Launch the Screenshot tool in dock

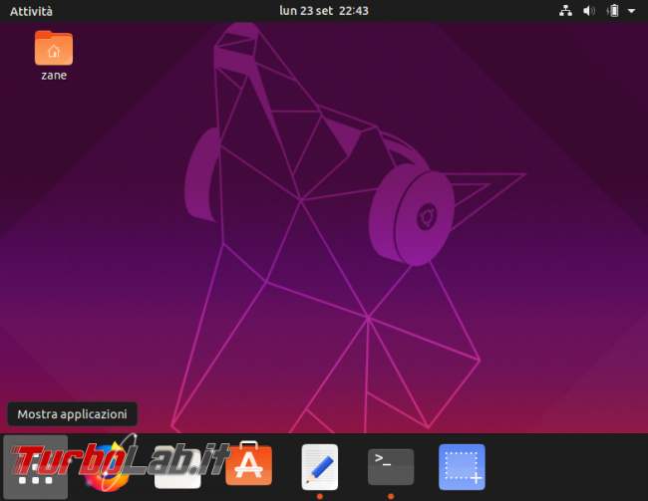[x=462, y=467]
